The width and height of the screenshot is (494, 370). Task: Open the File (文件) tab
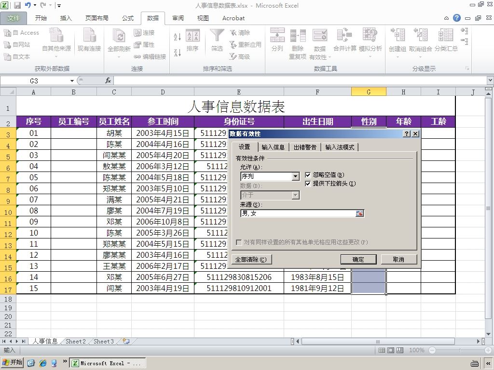[x=13, y=18]
